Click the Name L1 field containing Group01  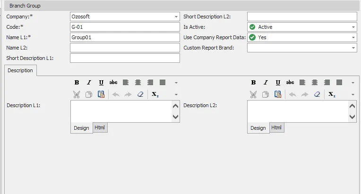tap(125, 37)
